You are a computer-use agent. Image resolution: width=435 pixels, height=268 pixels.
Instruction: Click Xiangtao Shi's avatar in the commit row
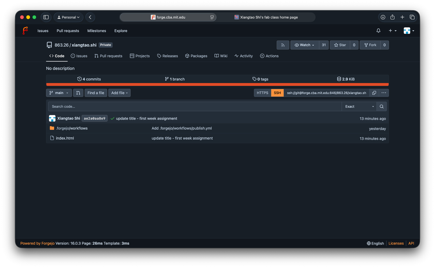point(52,118)
